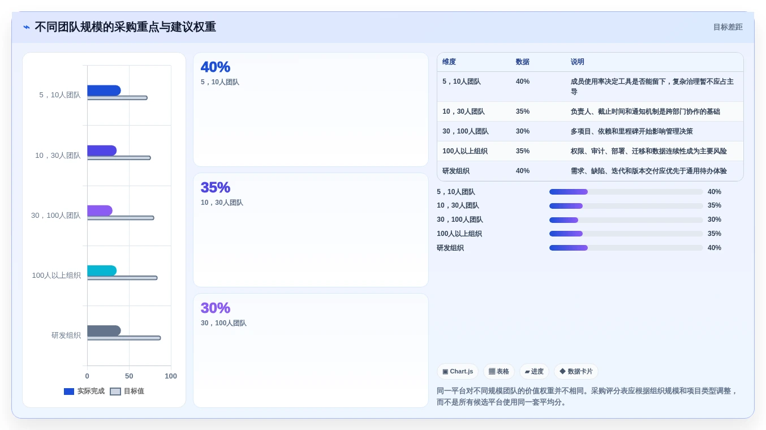This screenshot has width=766, height=430.
Task: Select the Chart.js tag chip
Action: 458,371
